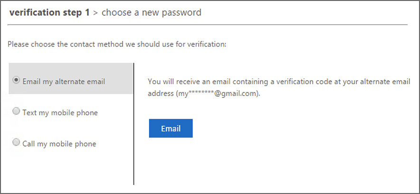The width and height of the screenshot is (420, 194).
Task: Click the word 'address' before the masked email
Action: click(x=161, y=94)
